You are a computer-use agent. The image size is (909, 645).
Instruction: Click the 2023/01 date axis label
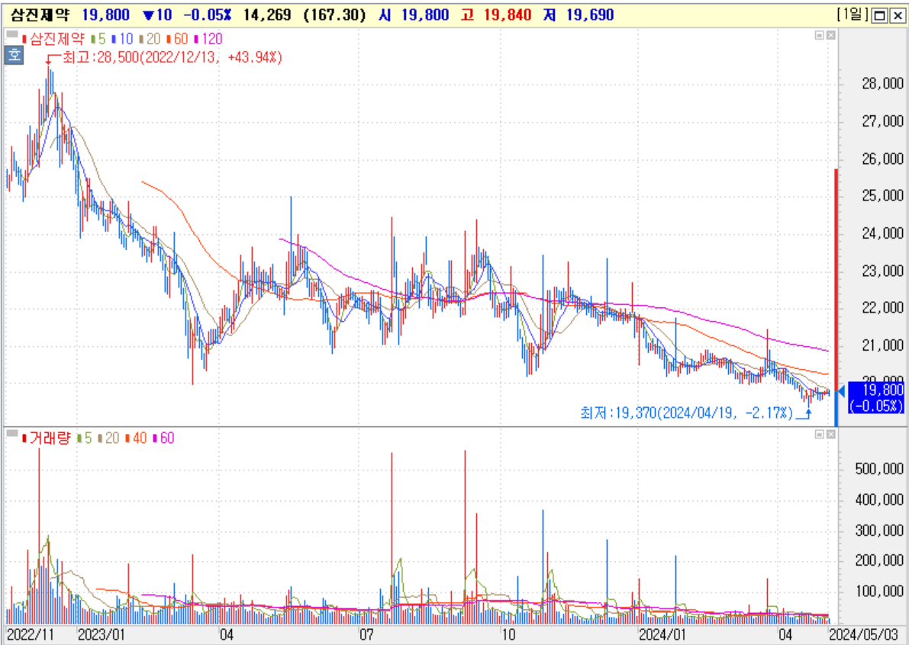coord(102,634)
